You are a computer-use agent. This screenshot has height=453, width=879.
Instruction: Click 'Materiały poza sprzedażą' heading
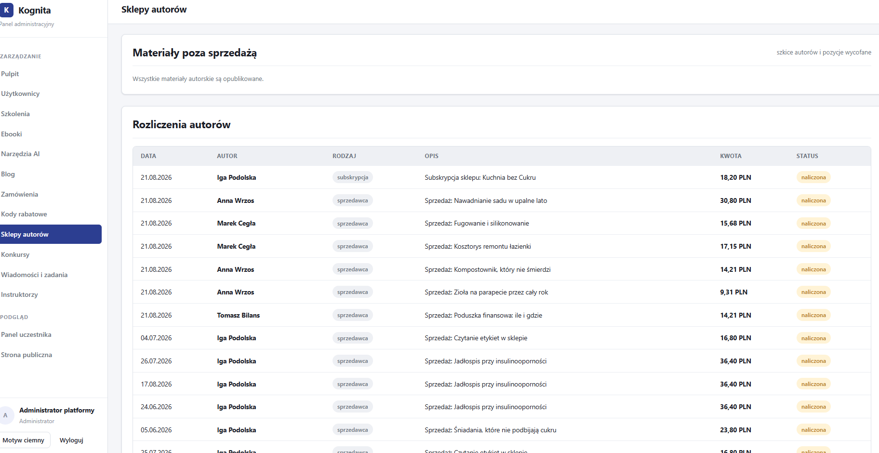195,53
